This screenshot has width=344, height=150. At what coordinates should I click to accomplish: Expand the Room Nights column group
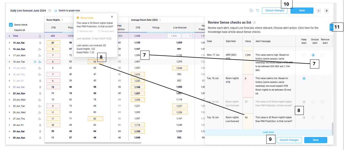[x=62, y=20]
